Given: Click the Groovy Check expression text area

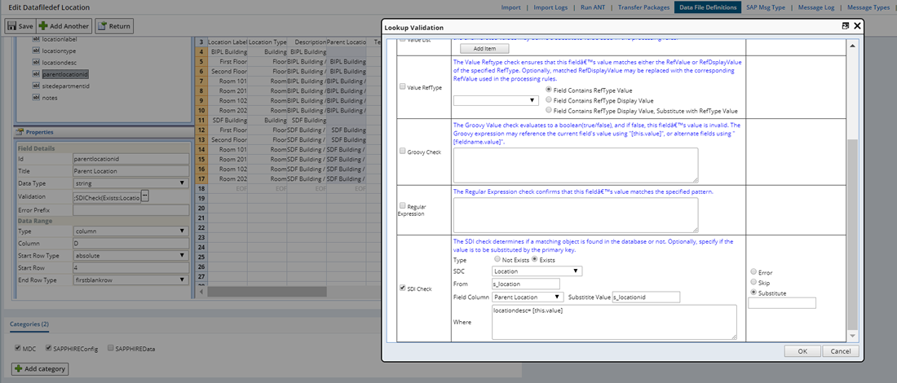Looking at the screenshot, I should pyautogui.click(x=576, y=165).
